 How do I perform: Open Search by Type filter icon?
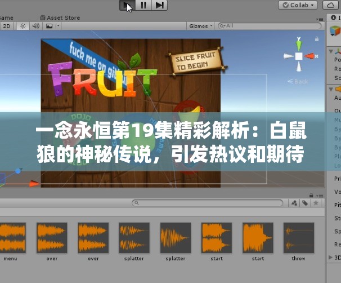click(294, 203)
